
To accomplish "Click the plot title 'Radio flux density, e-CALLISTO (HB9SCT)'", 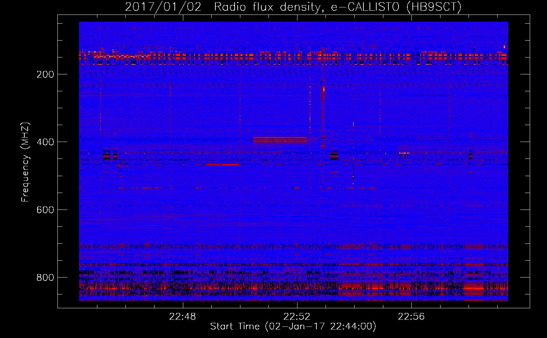I will [x=338, y=7].
